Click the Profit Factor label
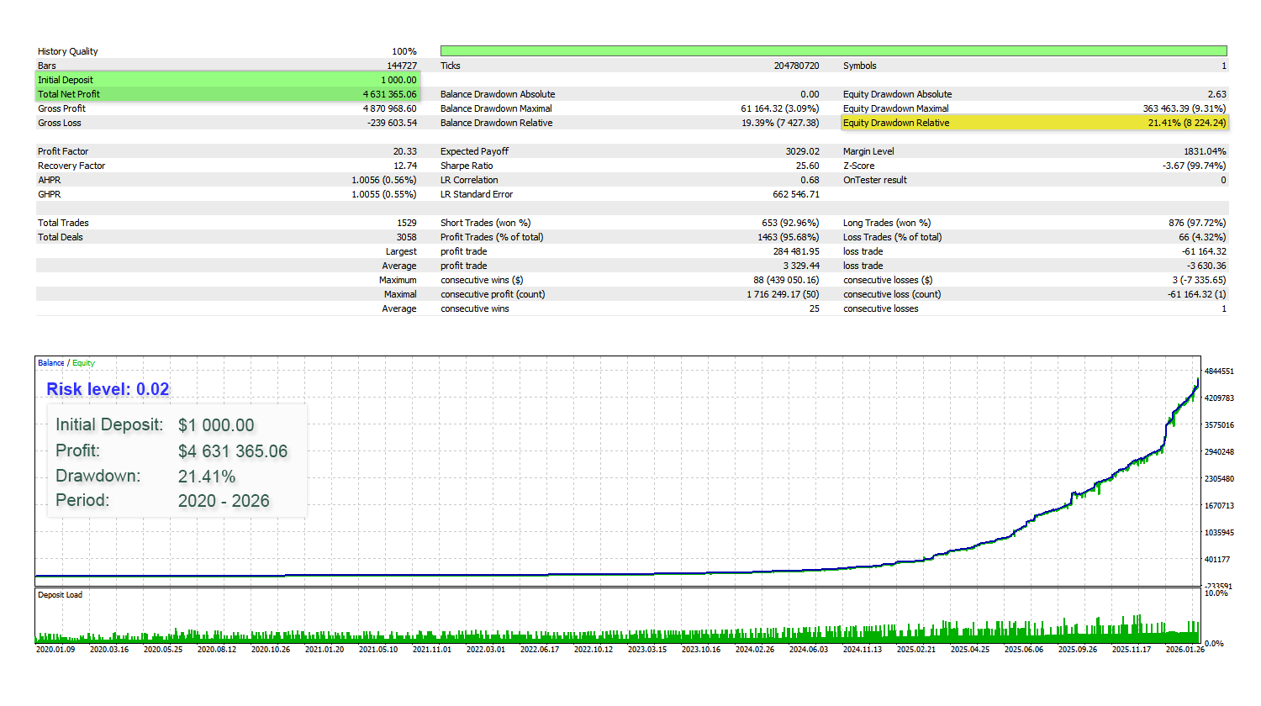Image resolution: width=1261 pixels, height=706 pixels. 63,151
